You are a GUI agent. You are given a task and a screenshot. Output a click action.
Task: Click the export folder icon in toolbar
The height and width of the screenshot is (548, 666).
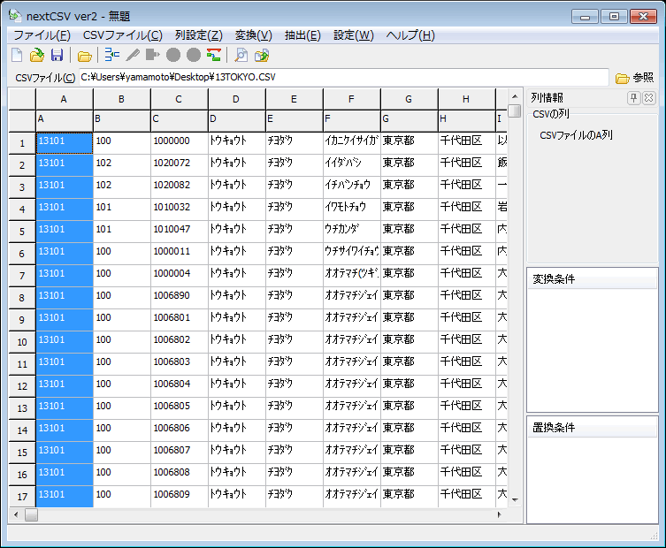[x=262, y=56]
